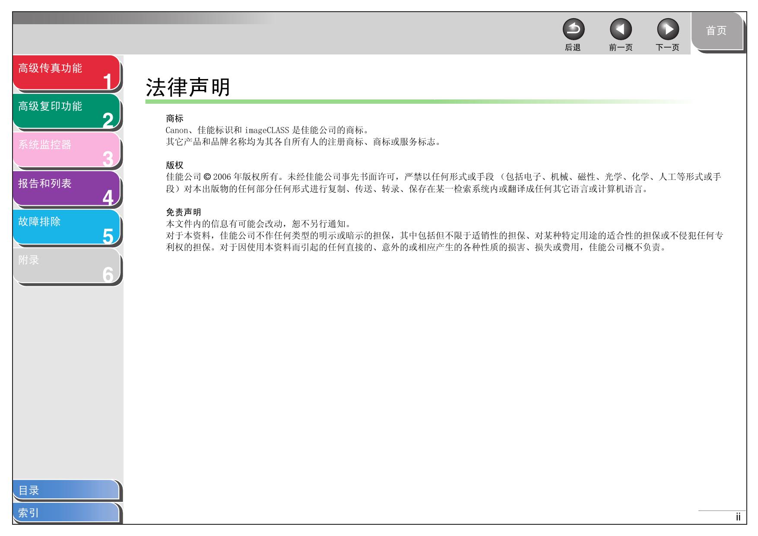Click the 免责声明 section heading

184,212
